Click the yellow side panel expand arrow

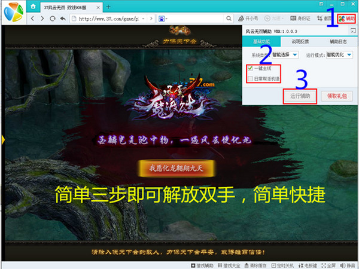point(3,140)
